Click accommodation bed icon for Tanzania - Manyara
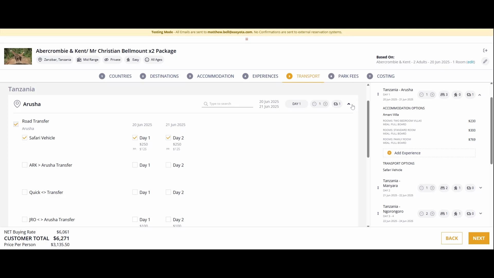The height and width of the screenshot is (278, 494). coord(443,188)
